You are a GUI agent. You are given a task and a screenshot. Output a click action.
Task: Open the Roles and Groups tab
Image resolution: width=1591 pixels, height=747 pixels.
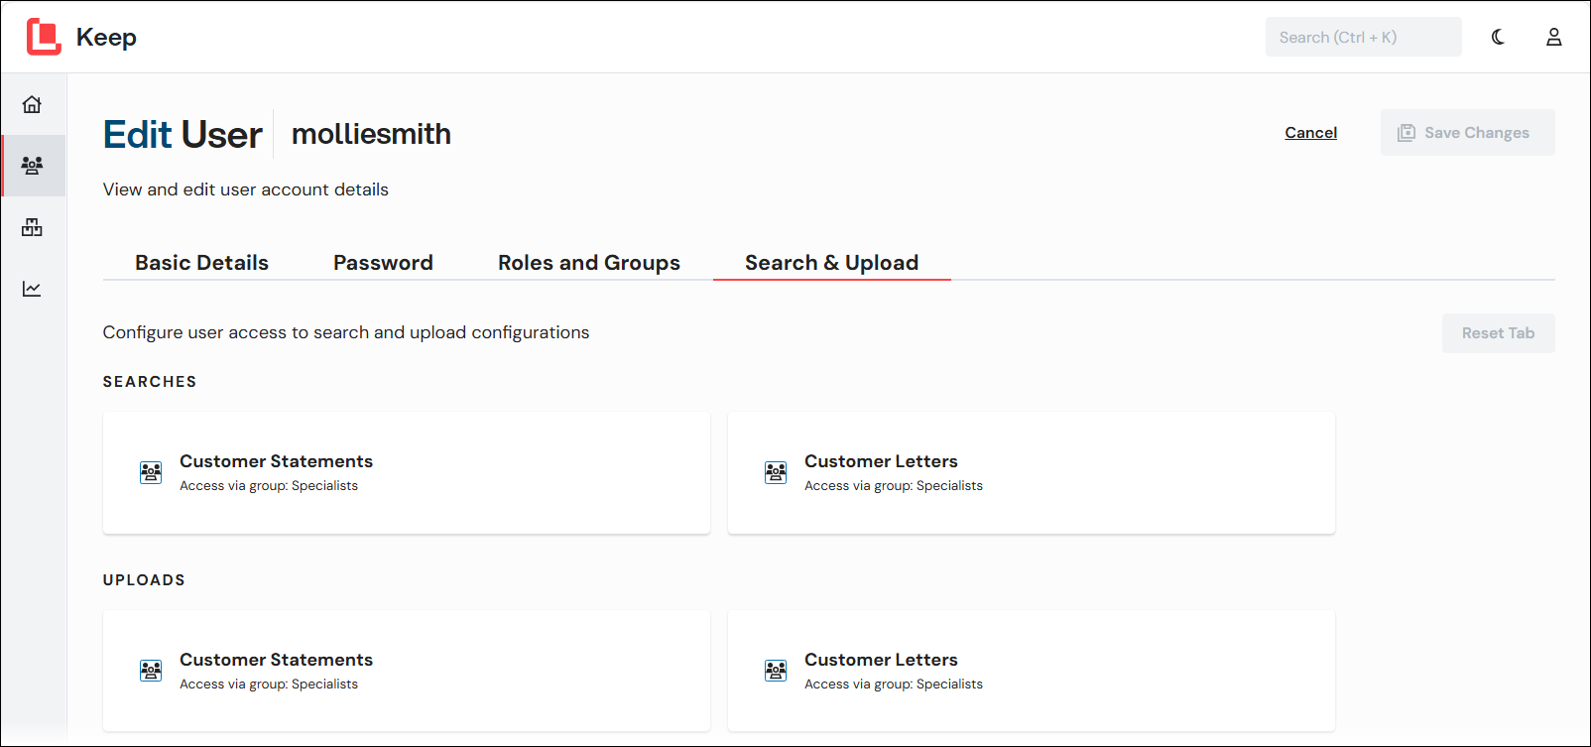pyautogui.click(x=589, y=263)
